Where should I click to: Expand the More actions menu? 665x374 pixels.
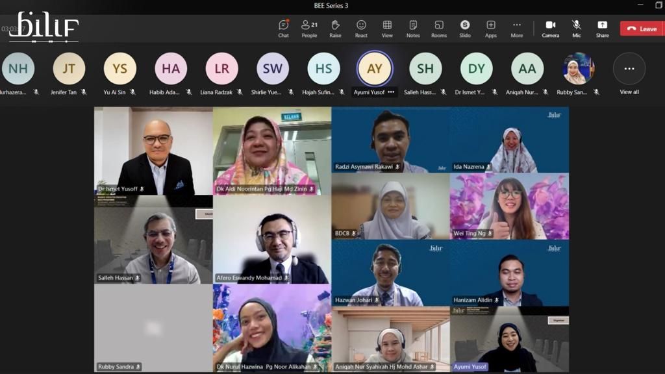517,28
